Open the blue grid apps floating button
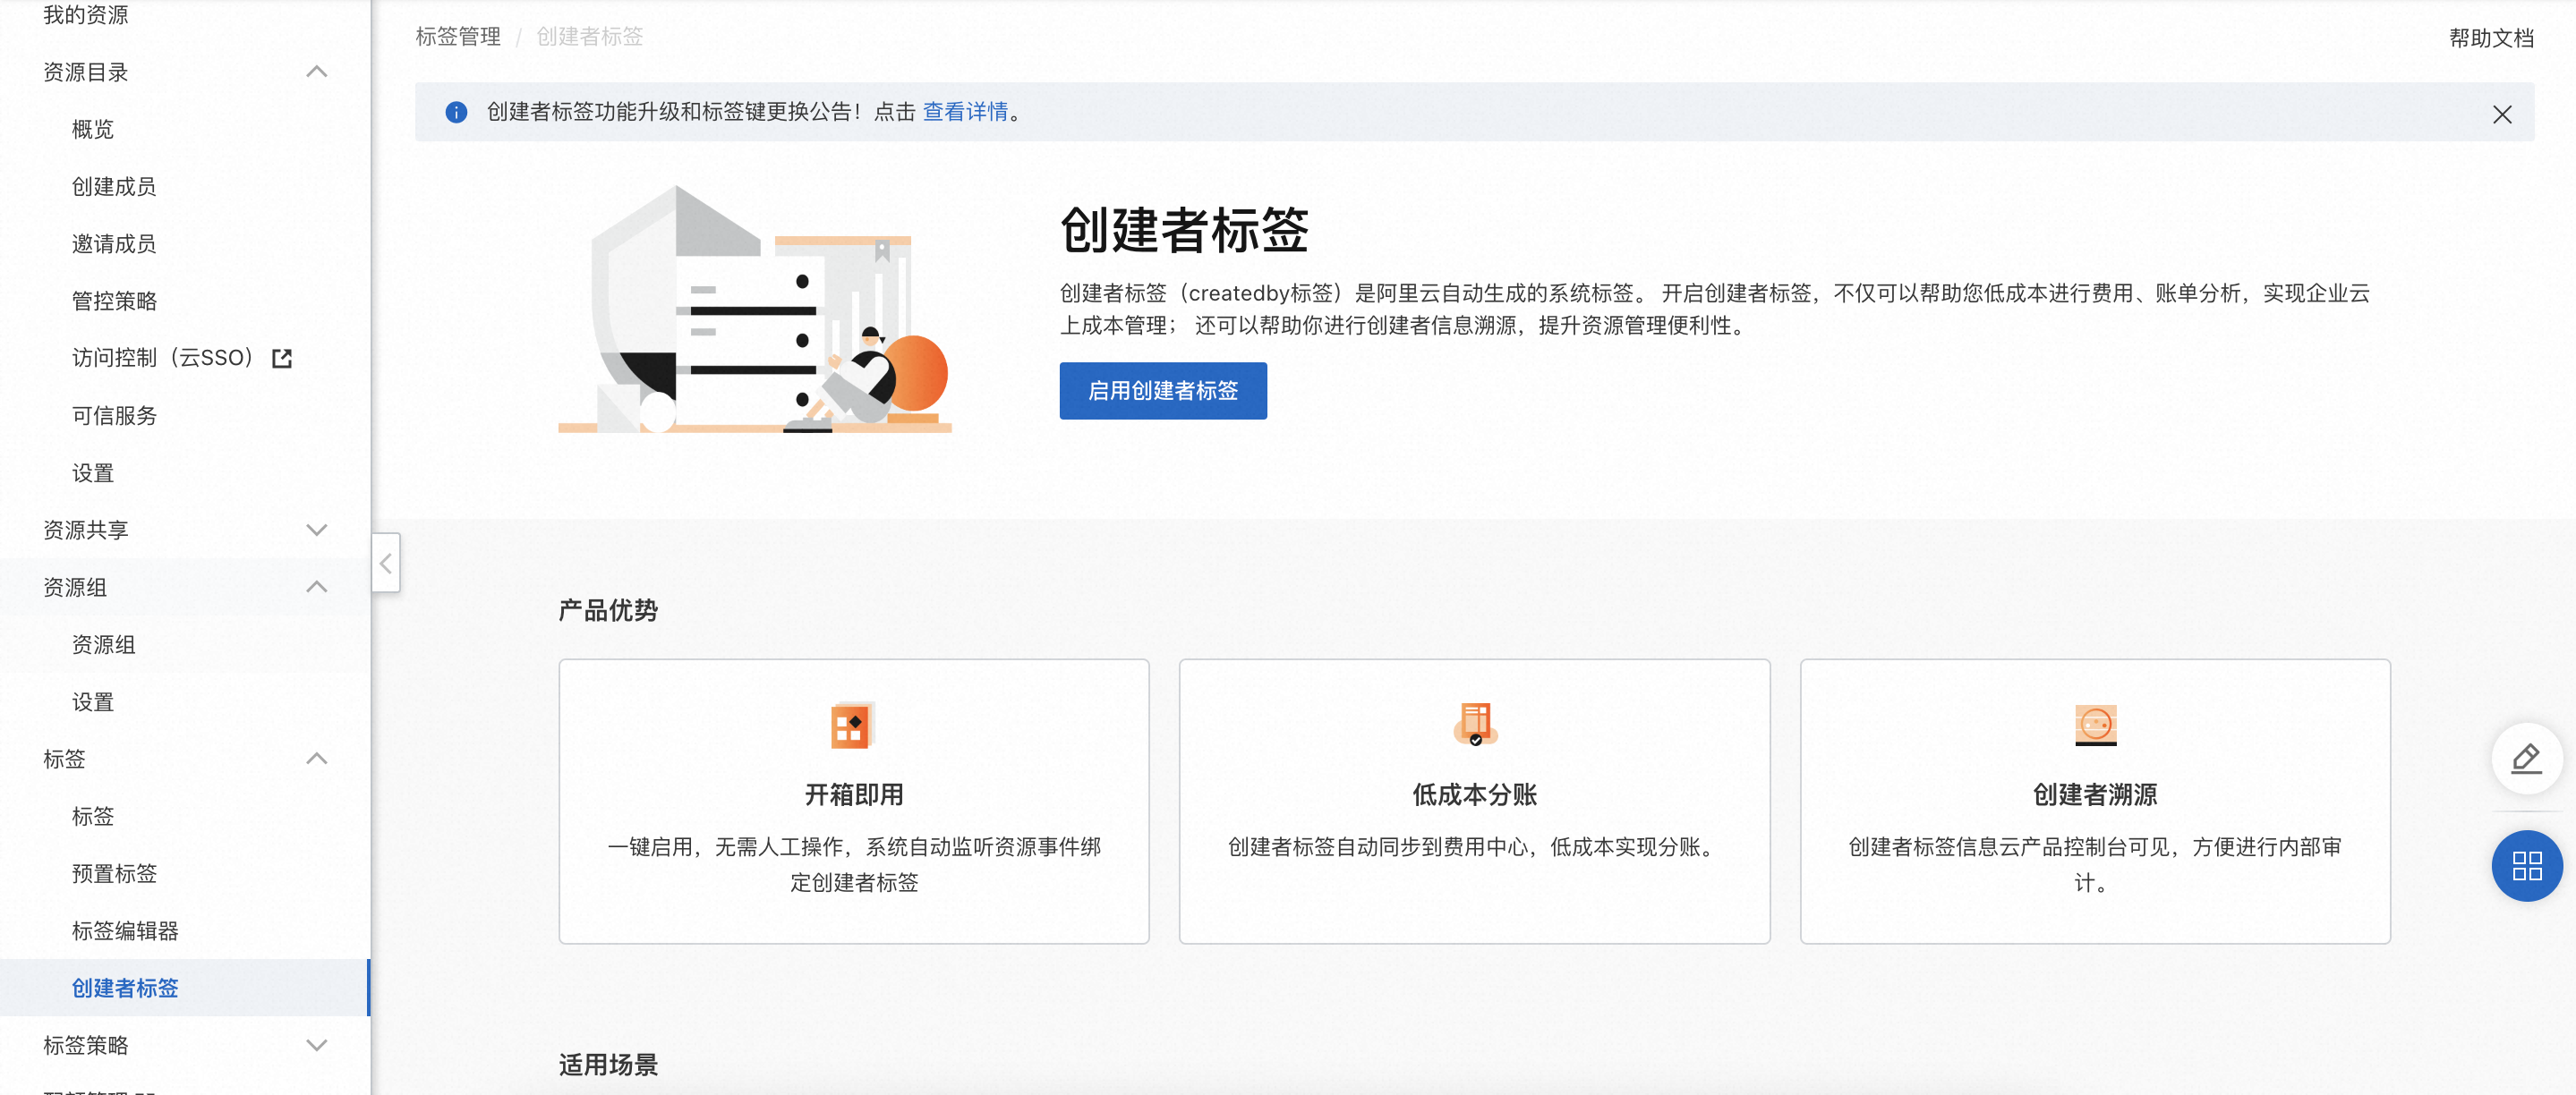The image size is (2576, 1095). coord(2526,865)
